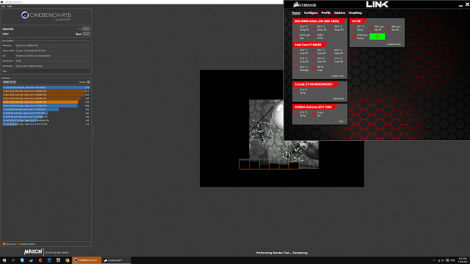
Task: Click the HDD/SSD label on Crucial card
Action: pos(338,99)
